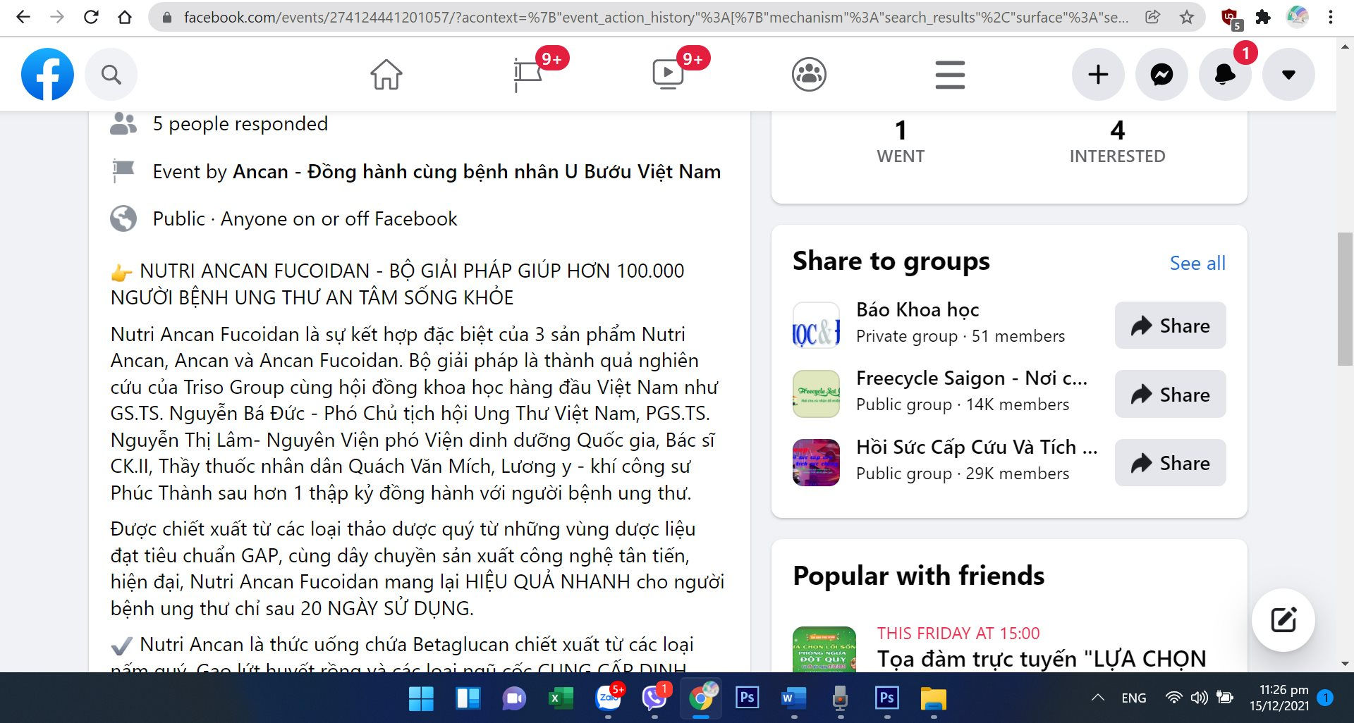
Task: Open Widgets from taskbar
Action: 468,698
